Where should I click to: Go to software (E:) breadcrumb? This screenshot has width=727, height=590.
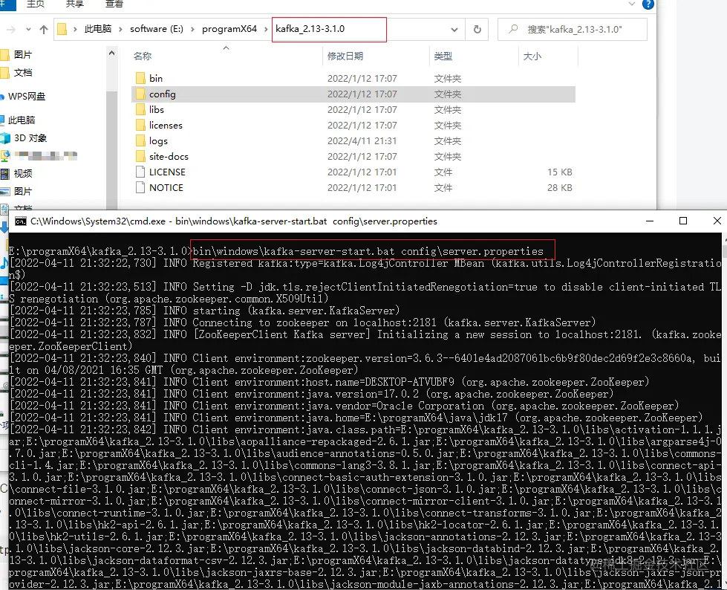(x=156, y=29)
